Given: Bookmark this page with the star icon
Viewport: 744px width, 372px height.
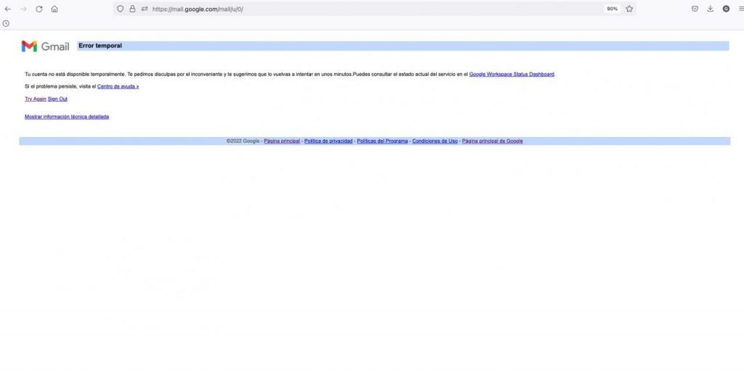Looking at the screenshot, I should (x=629, y=9).
